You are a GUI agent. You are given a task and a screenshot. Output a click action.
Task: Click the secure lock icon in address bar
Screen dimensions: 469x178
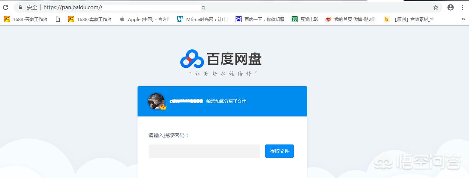(20, 7)
